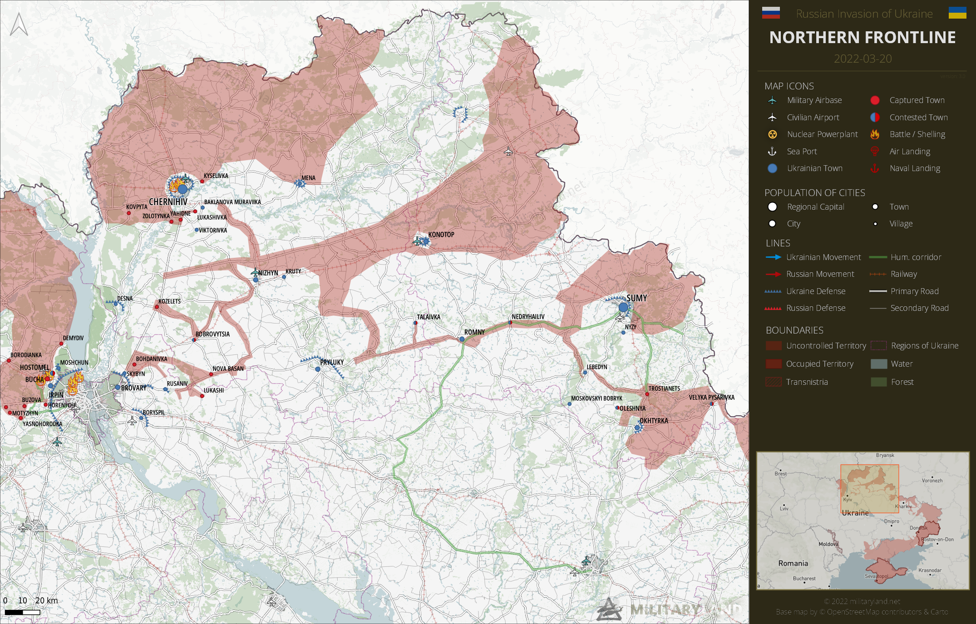976x624 pixels.
Task: Click the Naval Landing red anchor icon
Action: [x=875, y=168]
